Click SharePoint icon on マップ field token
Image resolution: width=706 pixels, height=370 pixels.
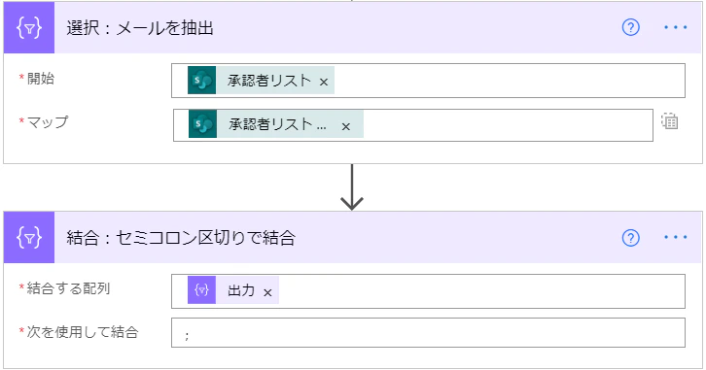[x=202, y=124]
